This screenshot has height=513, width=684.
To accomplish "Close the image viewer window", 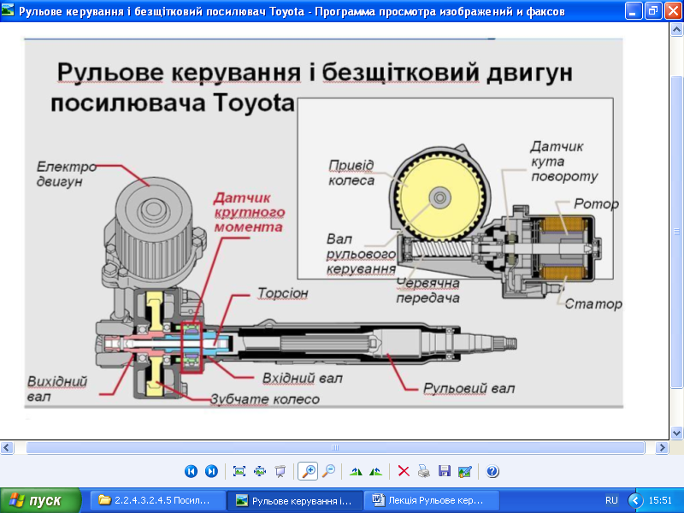I will [673, 11].
